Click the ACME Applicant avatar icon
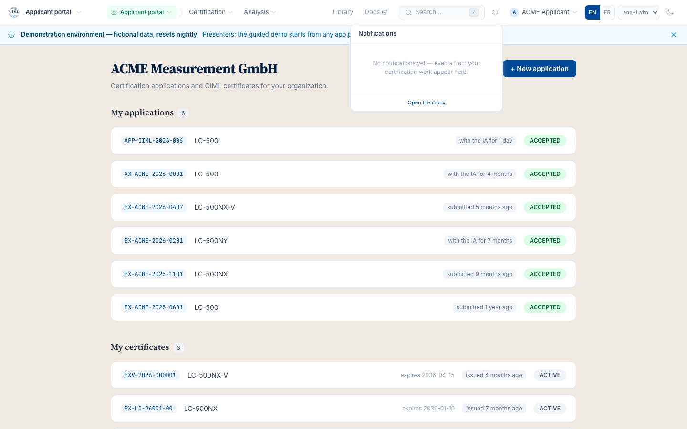This screenshot has height=429, width=687. pyautogui.click(x=514, y=12)
